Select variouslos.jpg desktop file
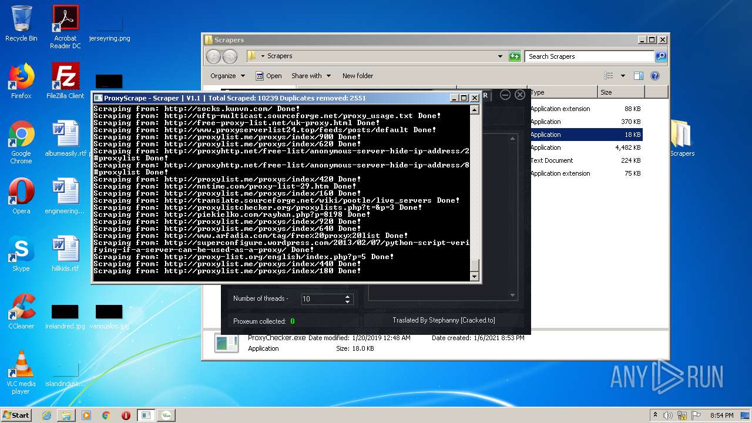Screen dimensions: 752x423 click(x=109, y=316)
